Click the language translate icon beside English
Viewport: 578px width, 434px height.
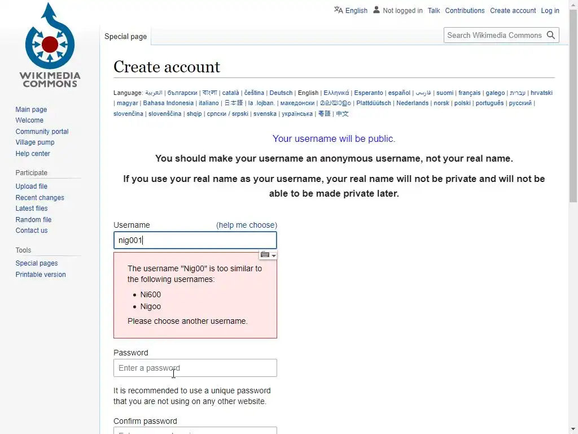click(x=339, y=10)
